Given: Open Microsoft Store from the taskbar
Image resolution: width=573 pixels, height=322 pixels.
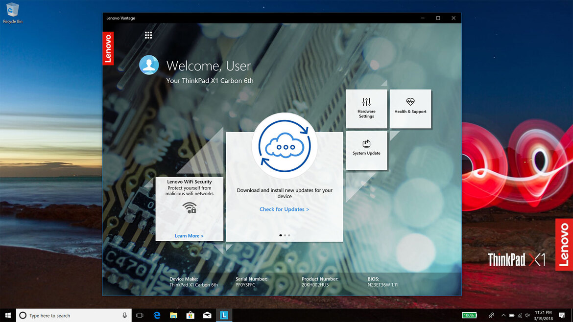Looking at the screenshot, I should click(x=191, y=315).
